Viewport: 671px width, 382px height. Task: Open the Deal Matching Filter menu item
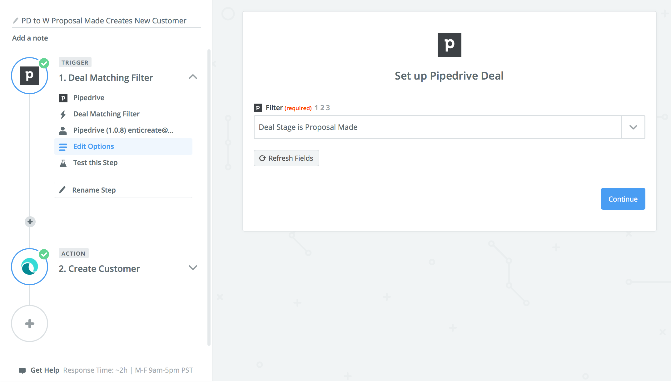coord(123,114)
